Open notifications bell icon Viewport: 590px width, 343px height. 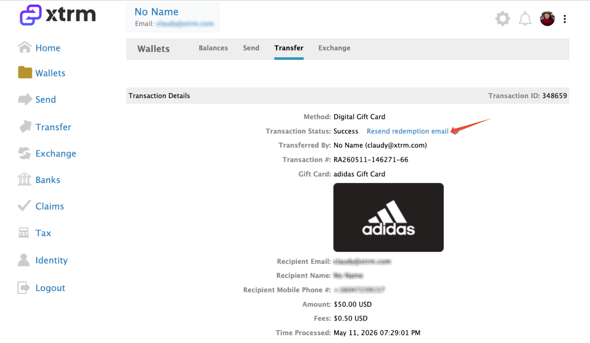pyautogui.click(x=525, y=19)
